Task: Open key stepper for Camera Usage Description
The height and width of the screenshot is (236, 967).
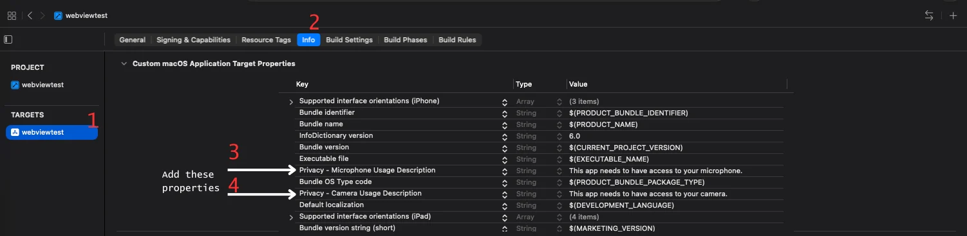Action: tap(505, 194)
